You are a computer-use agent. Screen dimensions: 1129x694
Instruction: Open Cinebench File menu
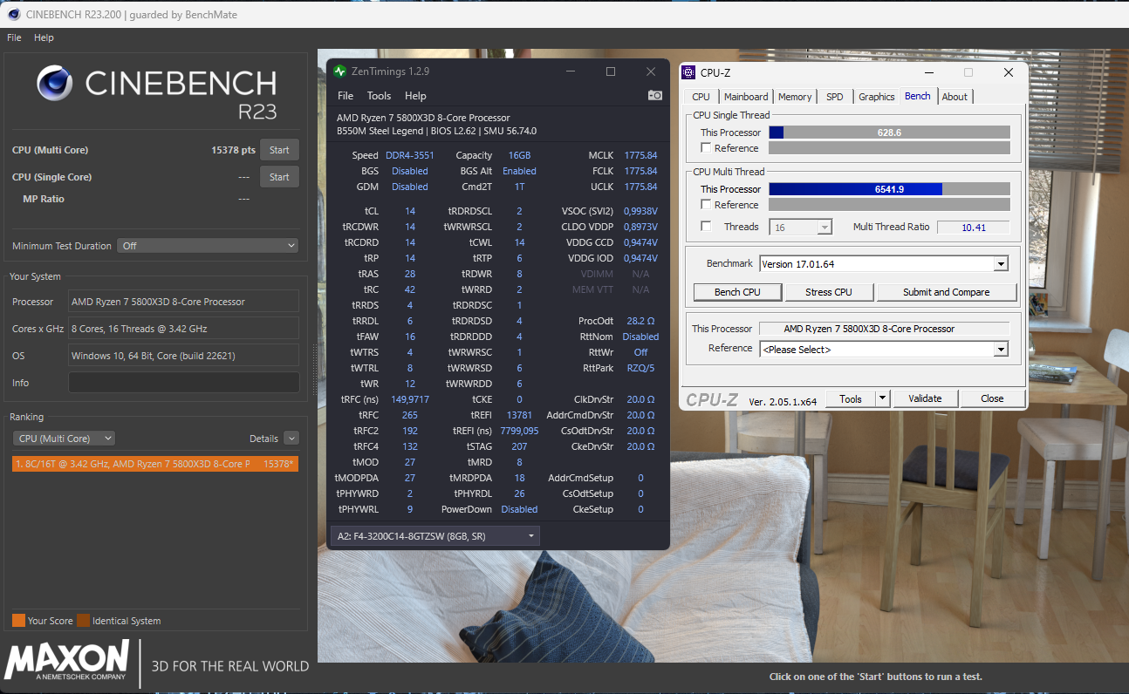pos(14,37)
